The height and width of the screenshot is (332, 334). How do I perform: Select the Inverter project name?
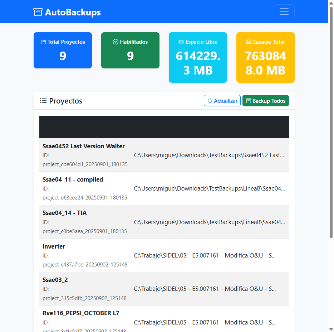[x=54, y=246]
